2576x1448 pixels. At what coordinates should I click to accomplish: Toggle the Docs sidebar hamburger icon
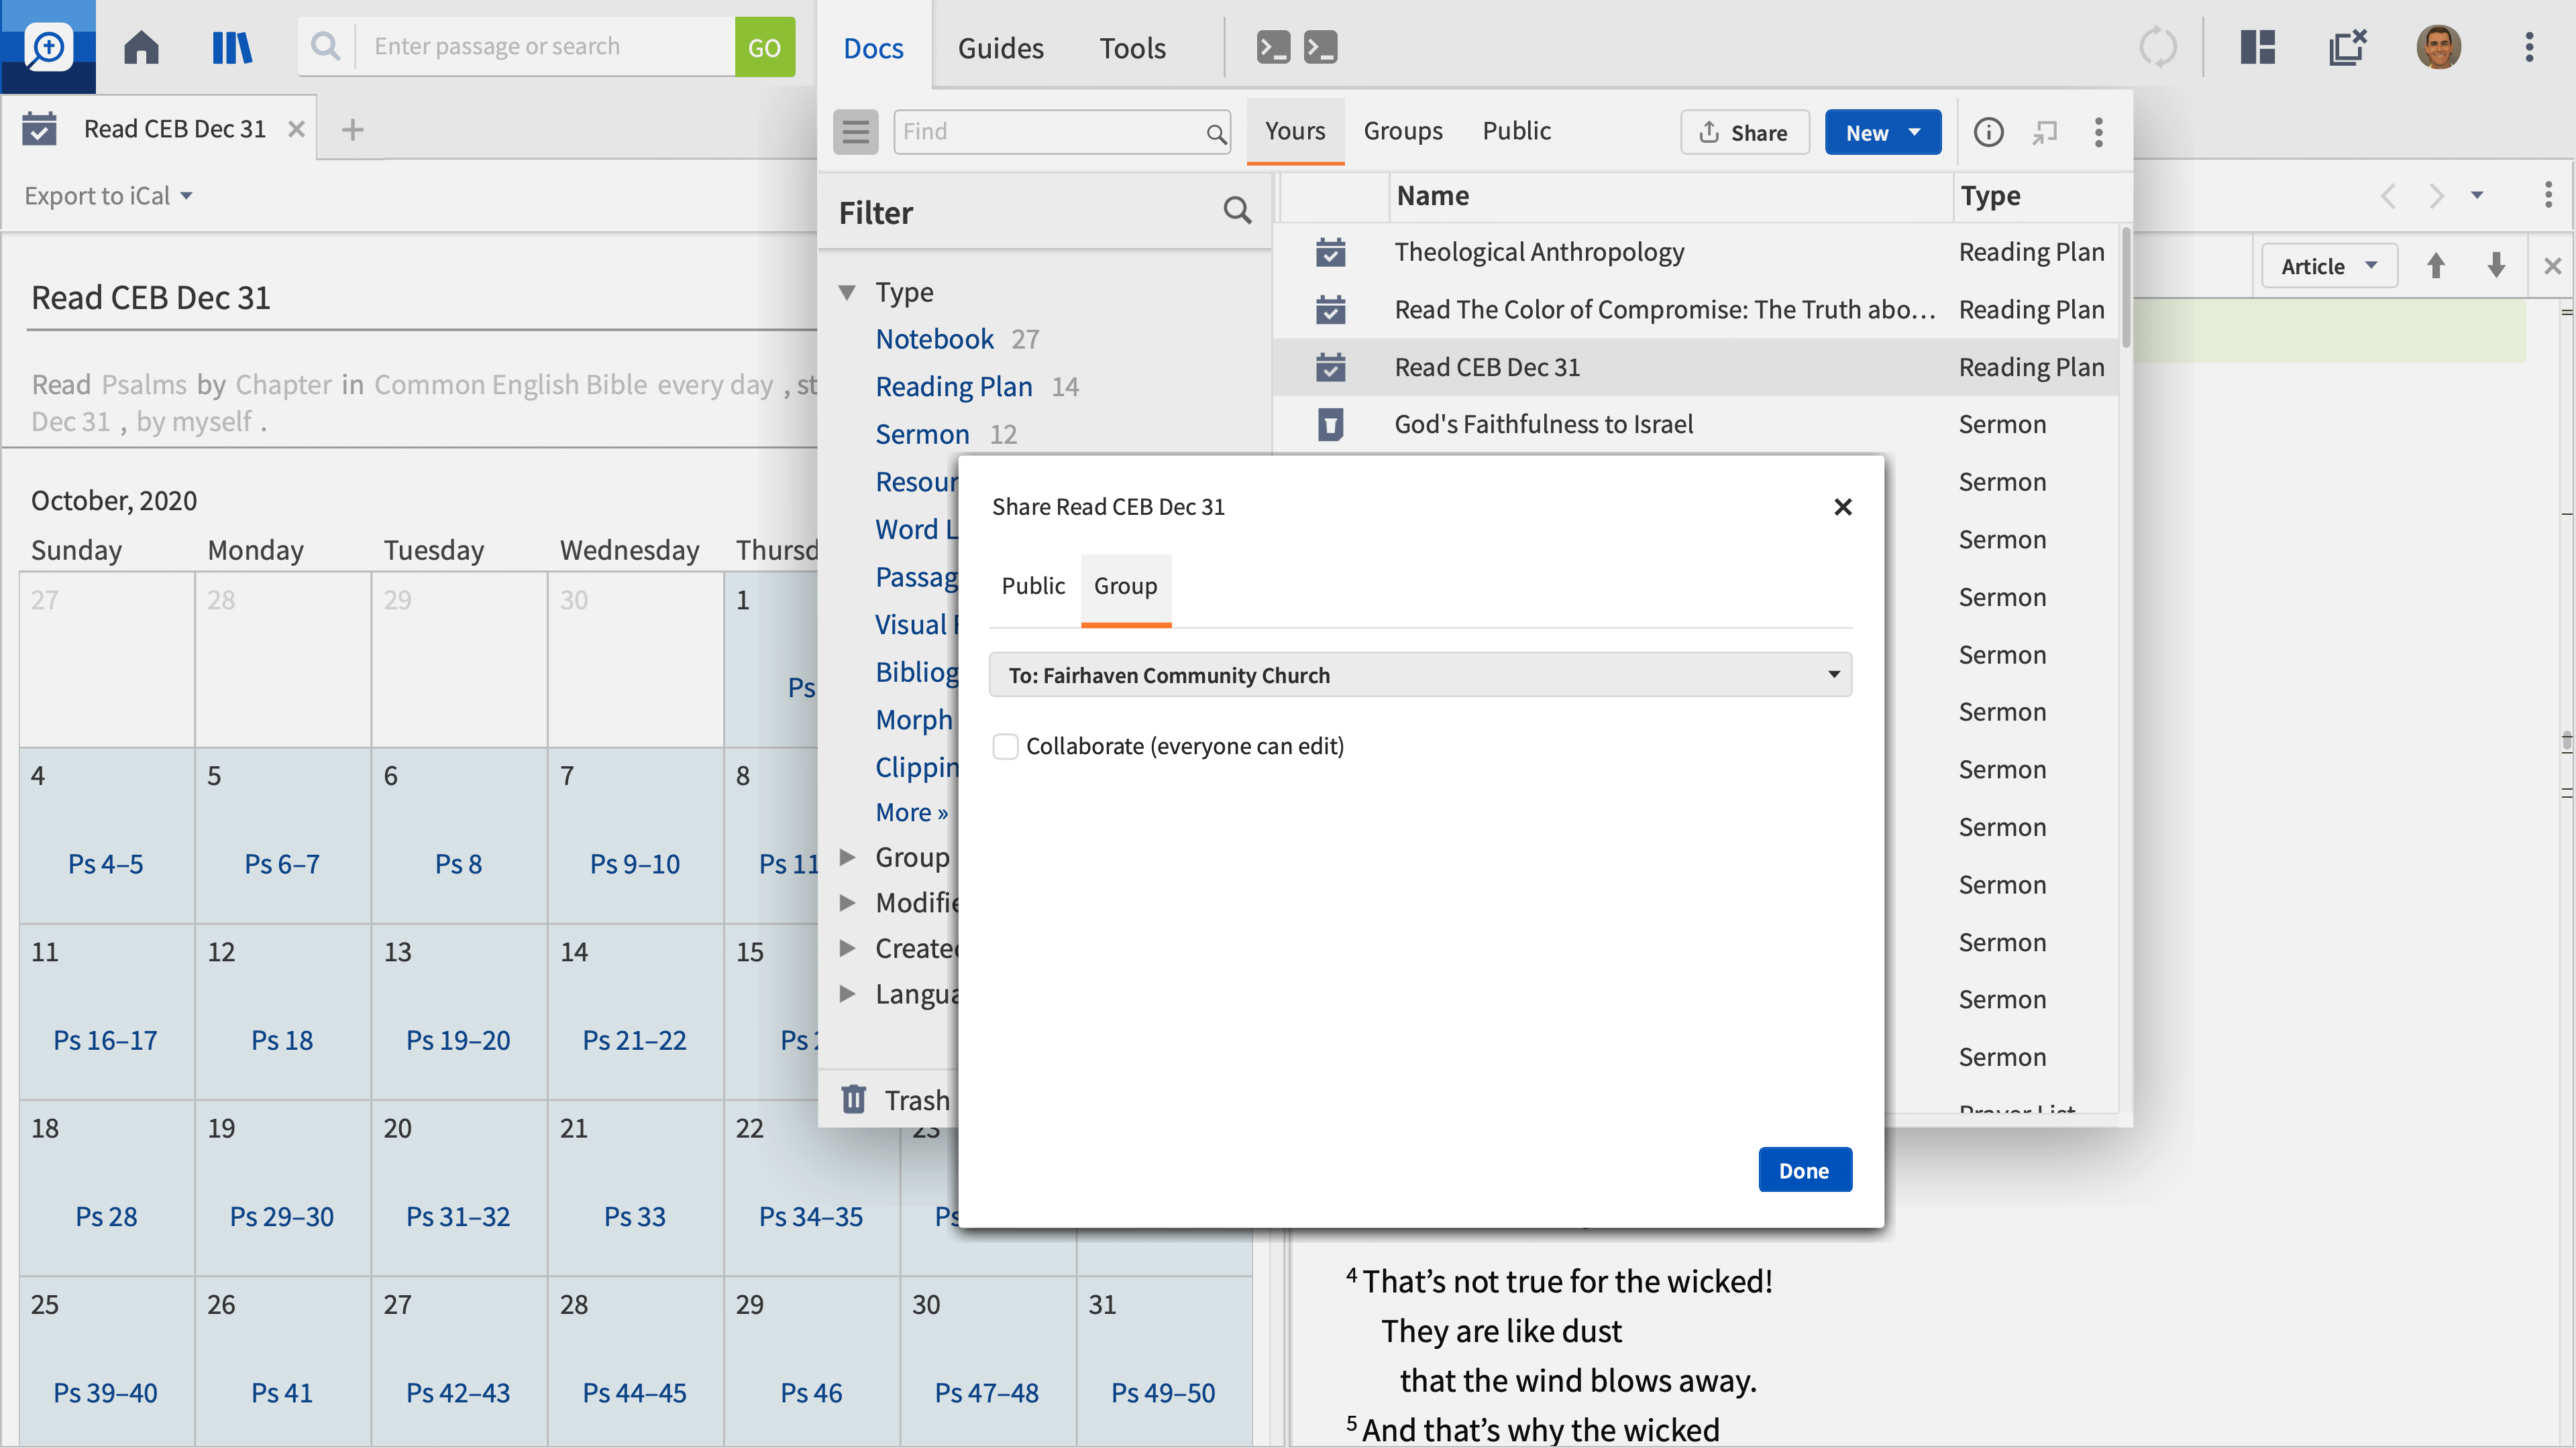[855, 132]
